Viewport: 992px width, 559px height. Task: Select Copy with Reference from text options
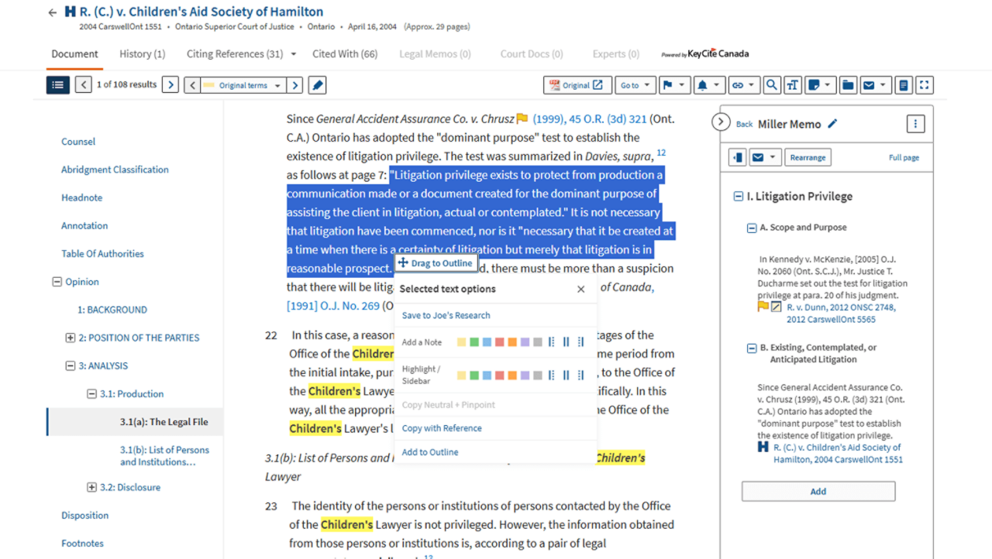pyautogui.click(x=442, y=428)
